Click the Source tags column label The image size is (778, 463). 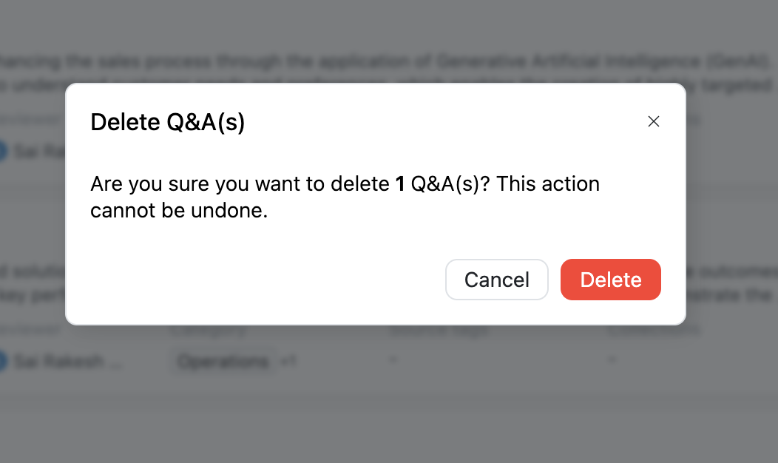point(439,330)
